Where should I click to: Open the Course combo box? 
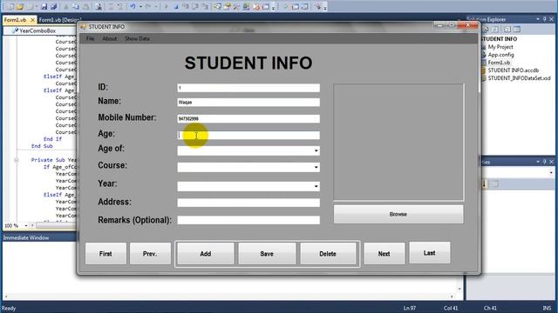pos(316,167)
